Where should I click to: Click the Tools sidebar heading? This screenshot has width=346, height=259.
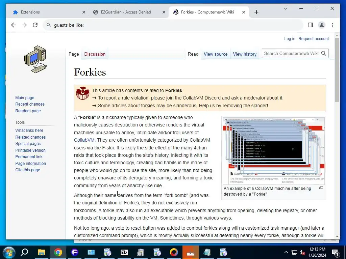[x=20, y=122]
